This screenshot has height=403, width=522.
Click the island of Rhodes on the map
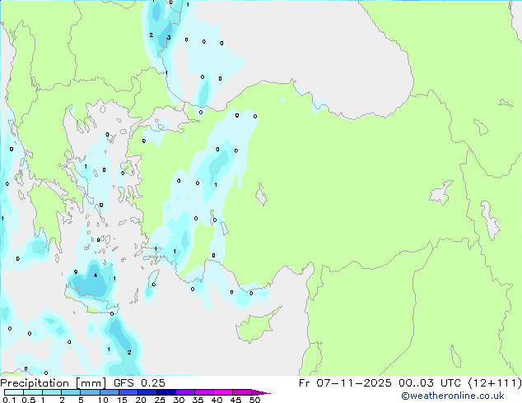coord(152,280)
